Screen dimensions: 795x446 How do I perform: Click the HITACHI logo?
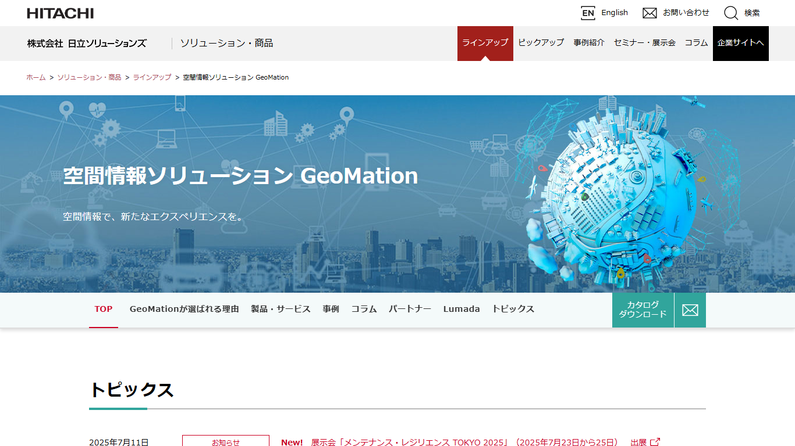(60, 13)
